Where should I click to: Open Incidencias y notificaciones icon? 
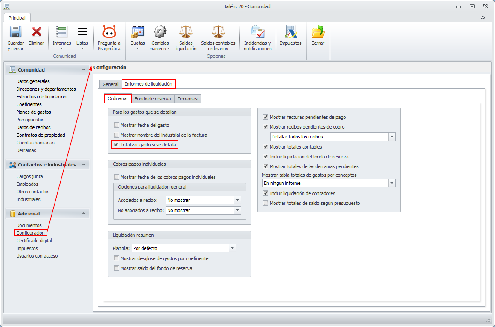click(258, 32)
